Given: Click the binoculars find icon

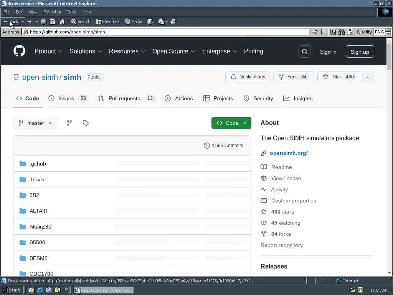Looking at the screenshot, I should pyautogui.click(x=341, y=32).
